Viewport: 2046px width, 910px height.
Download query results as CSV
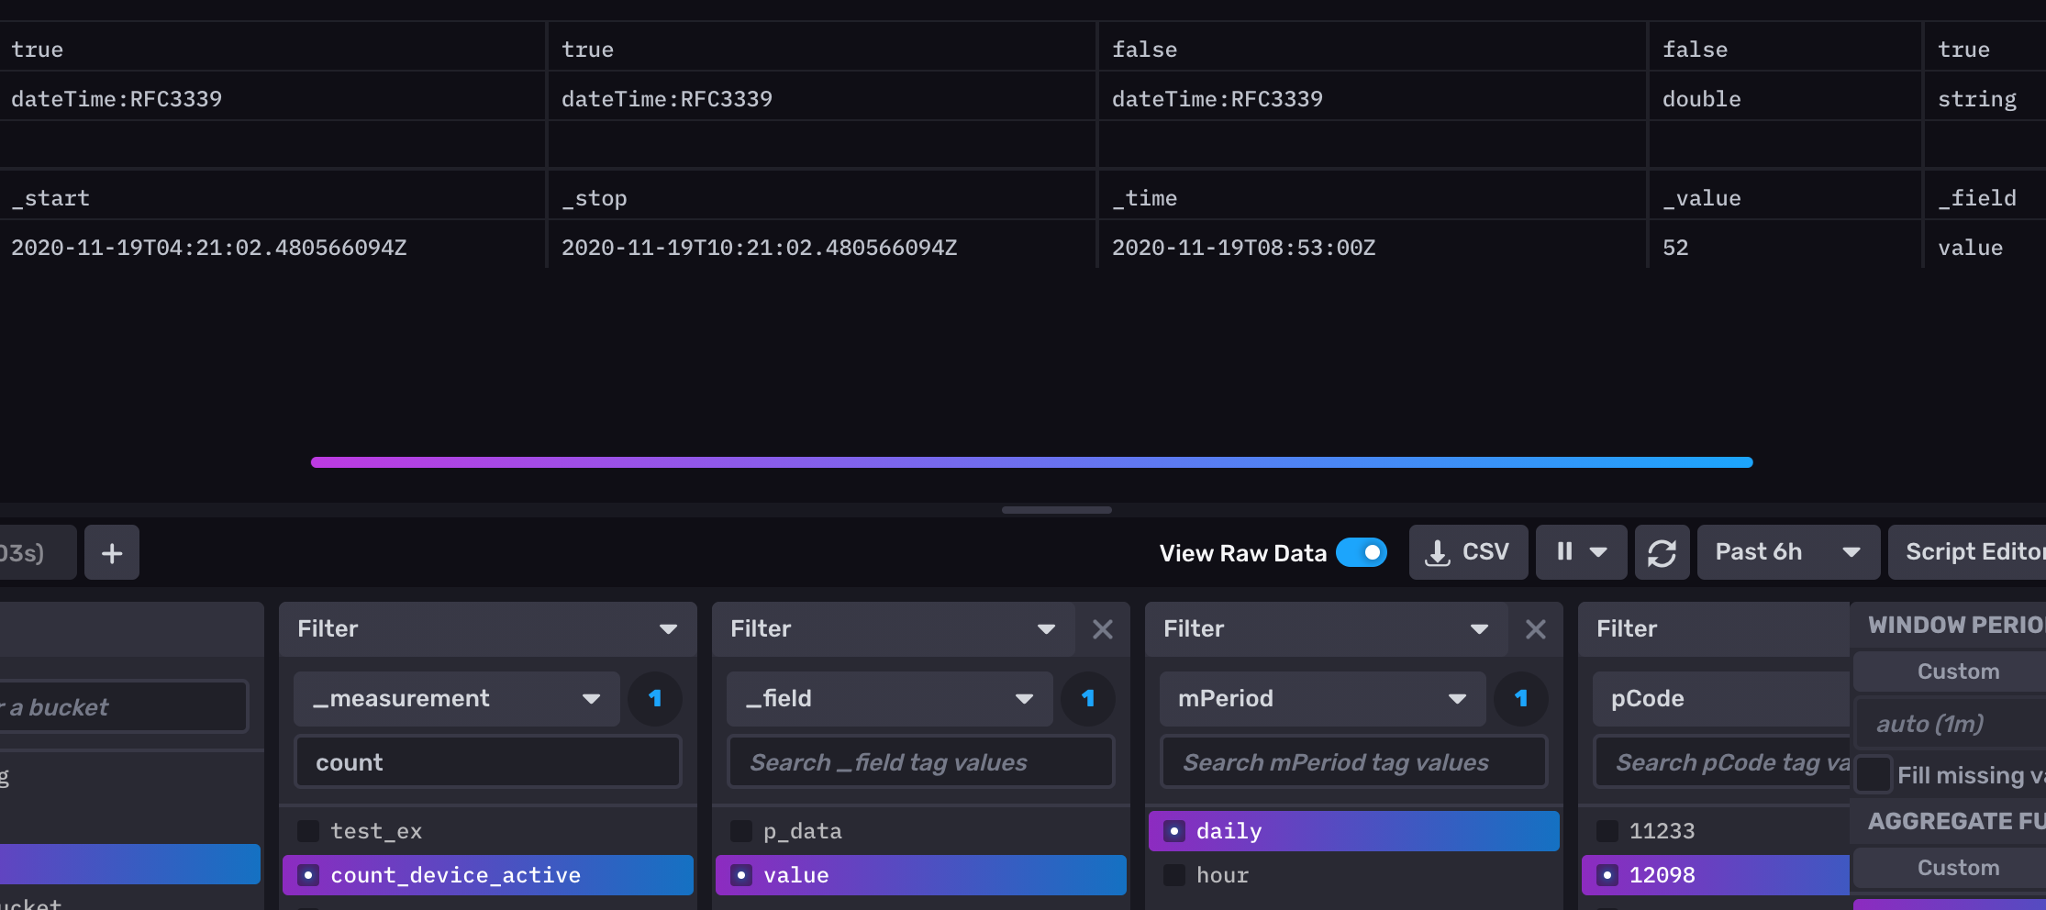click(x=1467, y=552)
